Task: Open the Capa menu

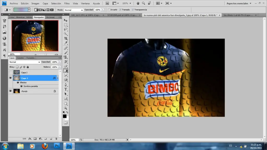Action: pos(45,3)
